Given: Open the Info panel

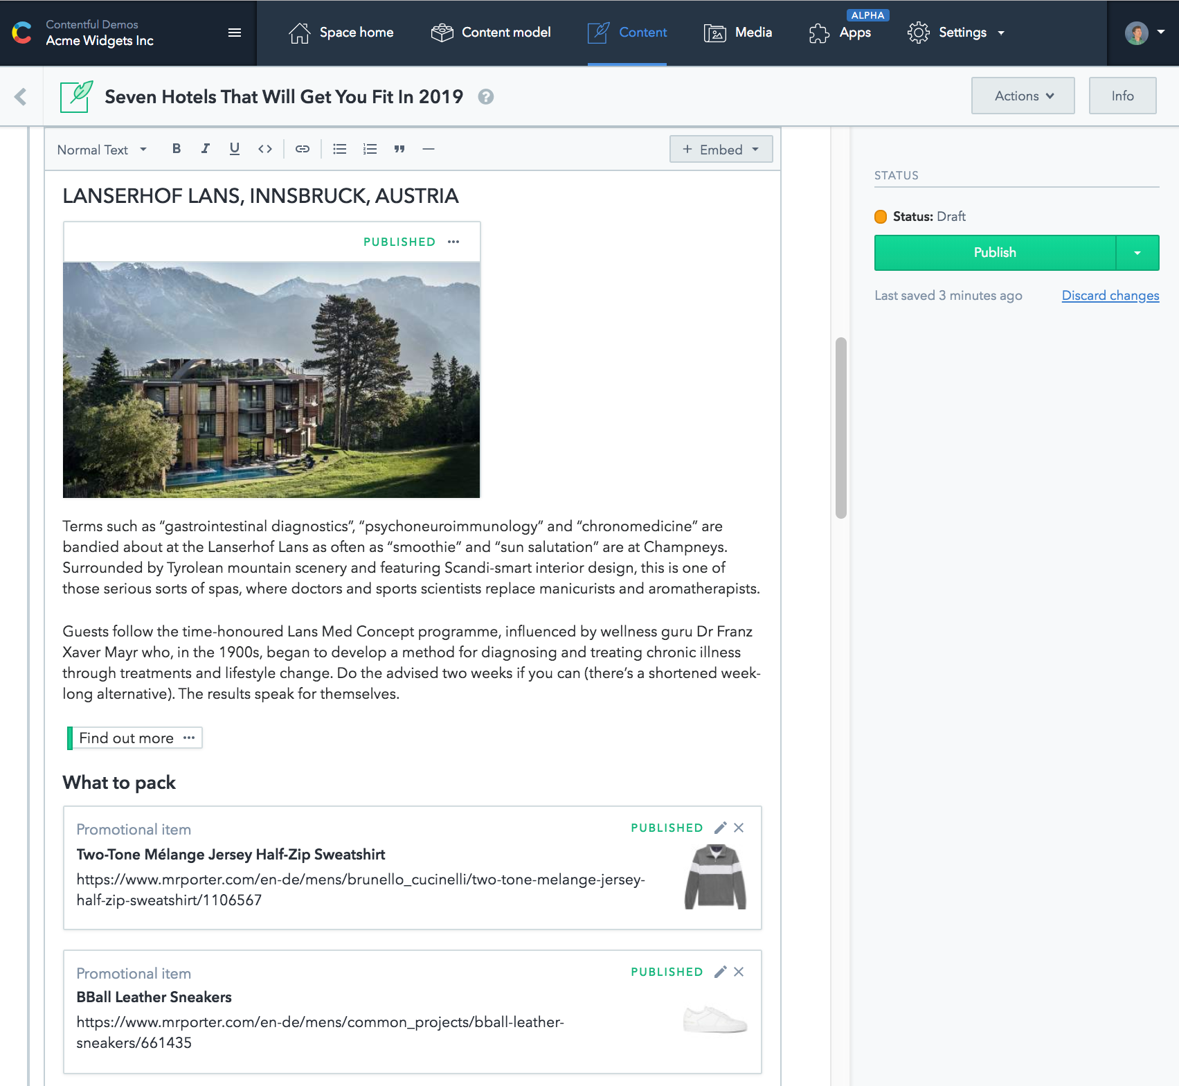Looking at the screenshot, I should pyautogui.click(x=1122, y=96).
